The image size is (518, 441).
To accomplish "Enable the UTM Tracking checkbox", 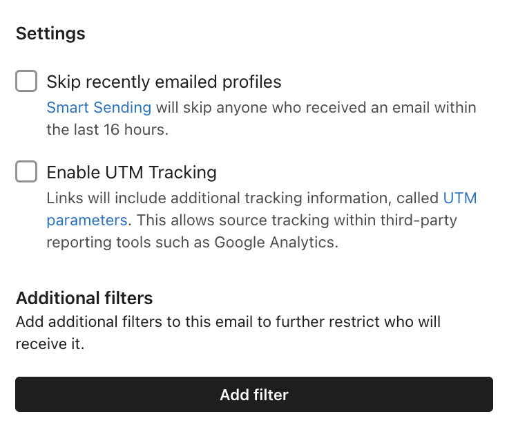I will 26,171.
